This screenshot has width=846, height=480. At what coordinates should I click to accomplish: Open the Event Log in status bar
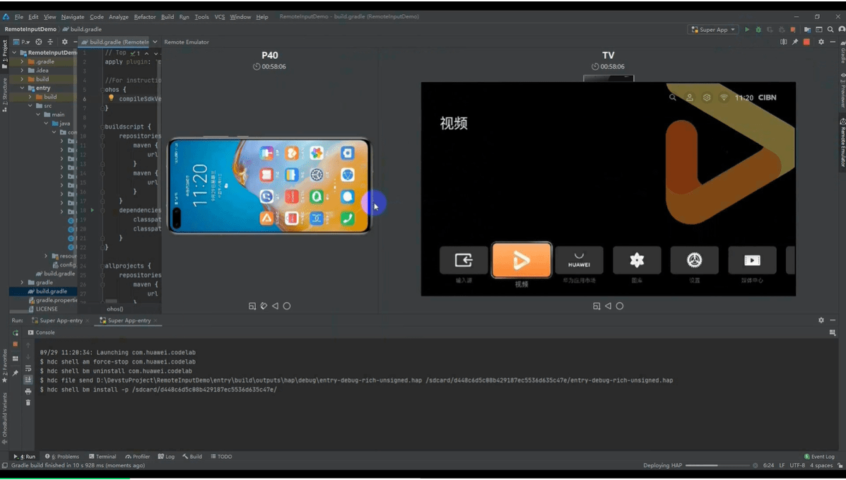coord(819,457)
